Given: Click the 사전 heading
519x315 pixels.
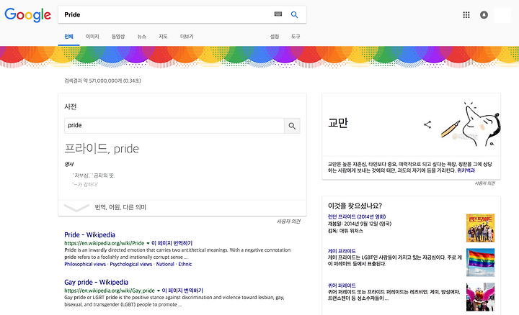Looking at the screenshot, I should (x=71, y=106).
